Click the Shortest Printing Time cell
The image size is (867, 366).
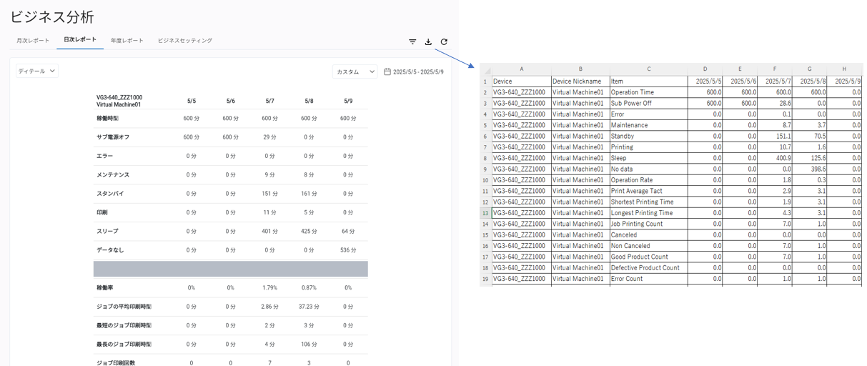(648, 202)
